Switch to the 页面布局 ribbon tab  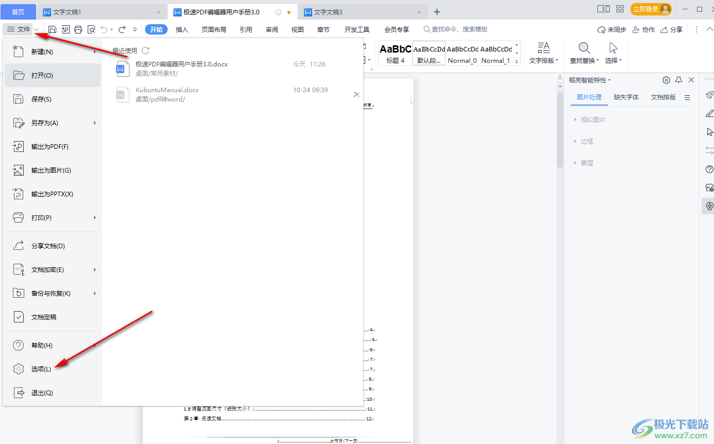(214, 30)
